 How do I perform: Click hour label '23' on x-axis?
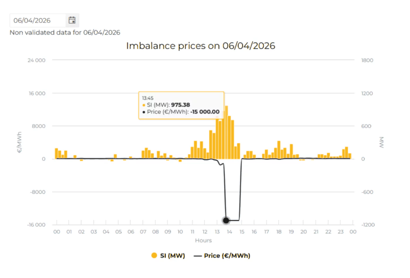(x=341, y=232)
